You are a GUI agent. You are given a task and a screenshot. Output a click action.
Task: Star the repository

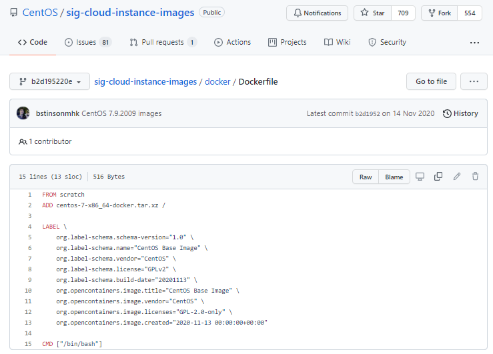[372, 13]
